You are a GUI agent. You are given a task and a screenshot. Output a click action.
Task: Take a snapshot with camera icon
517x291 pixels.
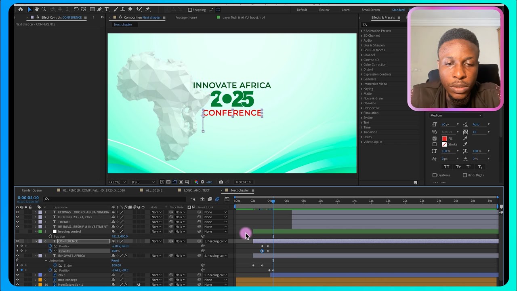pyautogui.click(x=221, y=182)
